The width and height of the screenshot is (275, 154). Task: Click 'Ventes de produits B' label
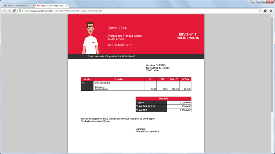point(102,83)
